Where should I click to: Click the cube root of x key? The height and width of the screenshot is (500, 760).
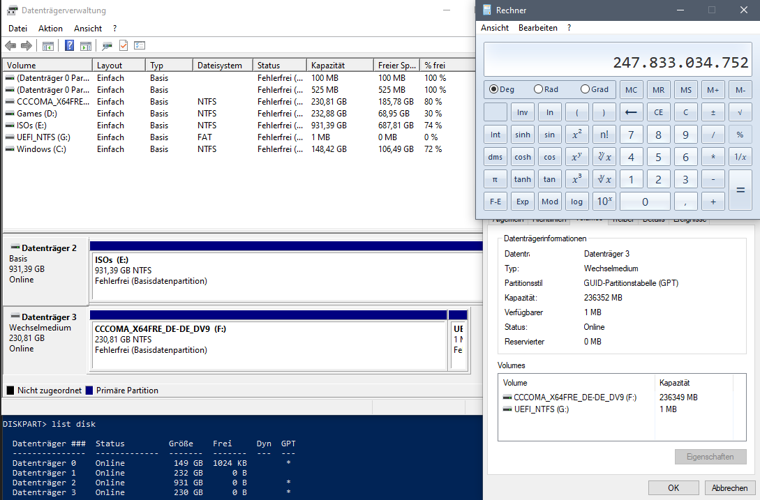click(604, 179)
